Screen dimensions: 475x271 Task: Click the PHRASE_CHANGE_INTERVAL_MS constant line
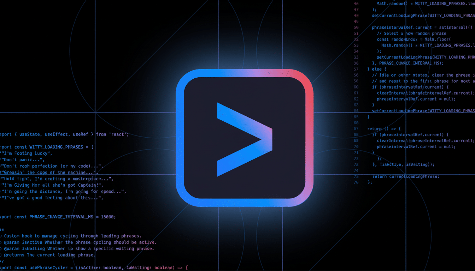[58, 217]
